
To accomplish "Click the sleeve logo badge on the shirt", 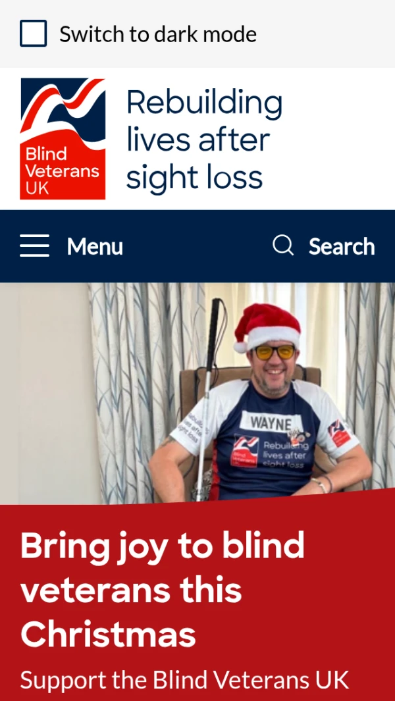I will click(340, 432).
